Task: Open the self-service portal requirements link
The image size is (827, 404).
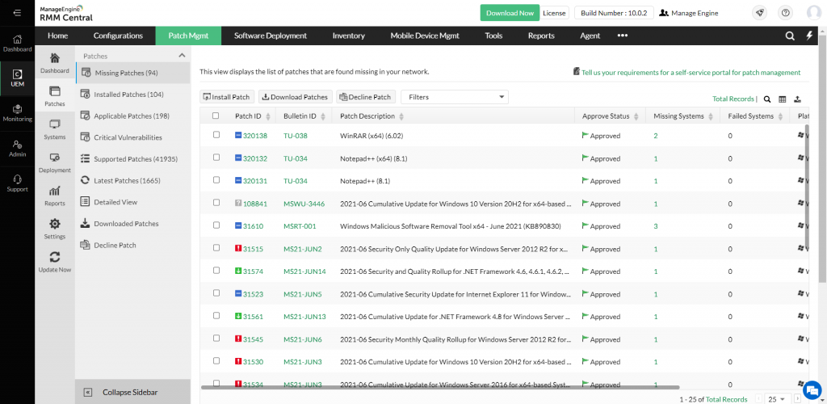Action: coord(691,72)
